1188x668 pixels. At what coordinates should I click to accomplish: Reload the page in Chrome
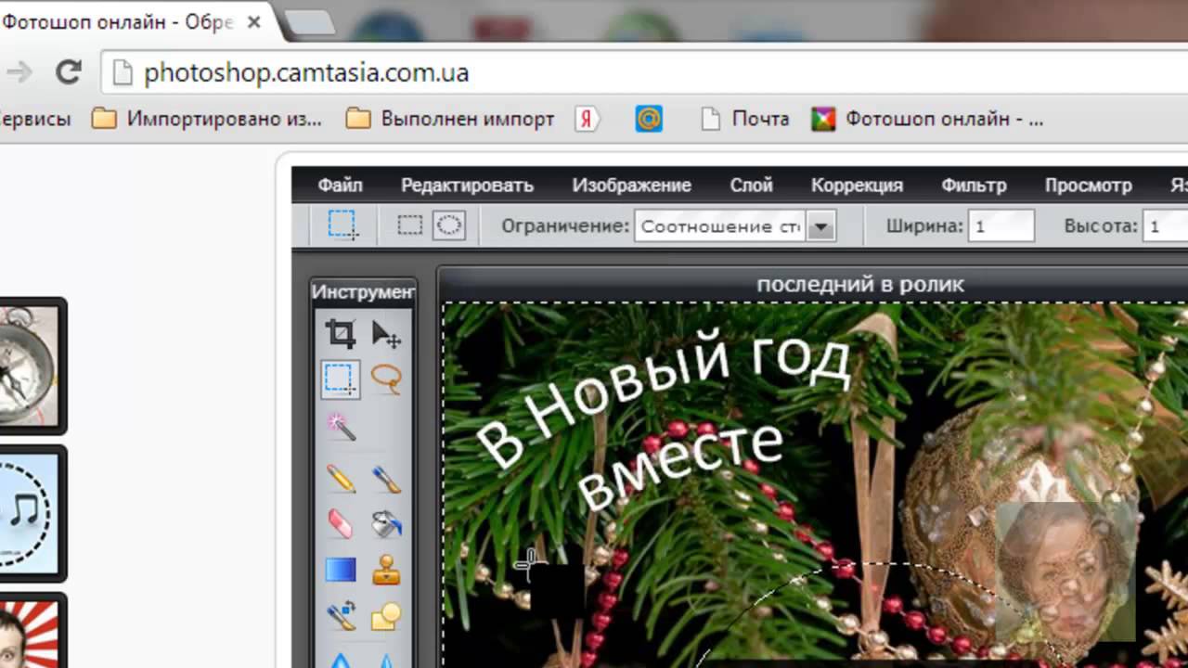[68, 72]
